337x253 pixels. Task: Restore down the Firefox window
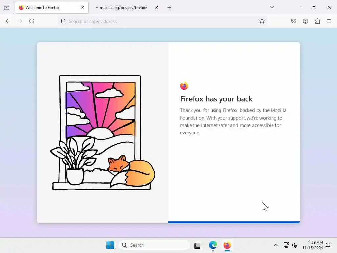click(314, 7)
